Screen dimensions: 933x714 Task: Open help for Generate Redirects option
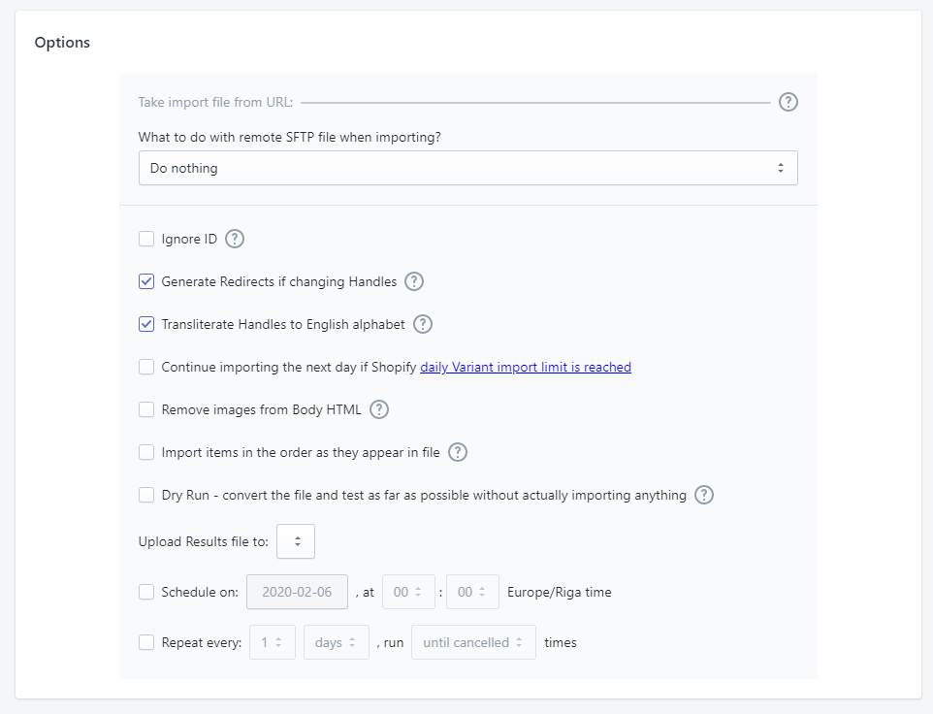[x=414, y=281]
